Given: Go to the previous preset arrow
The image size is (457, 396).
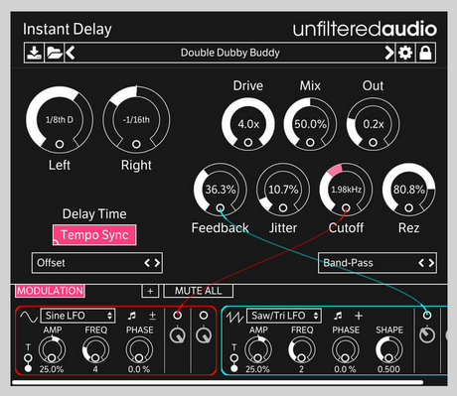Looking at the screenshot, I should pyautogui.click(x=71, y=53).
